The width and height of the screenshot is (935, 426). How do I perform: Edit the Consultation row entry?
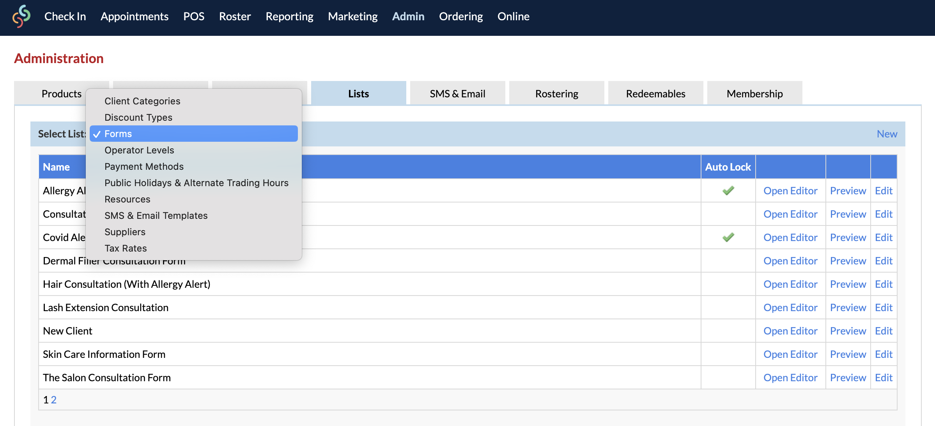coord(884,214)
